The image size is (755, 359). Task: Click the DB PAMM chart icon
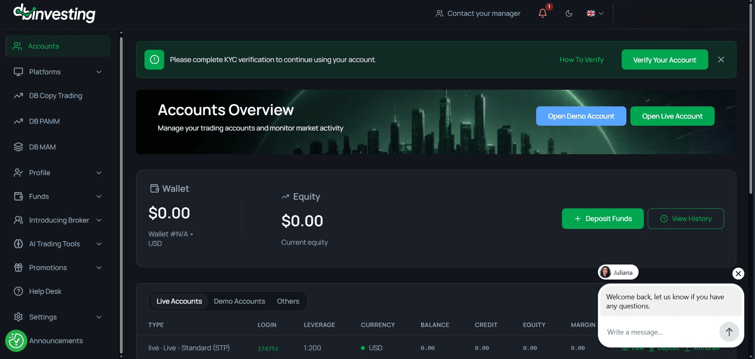[18, 121]
